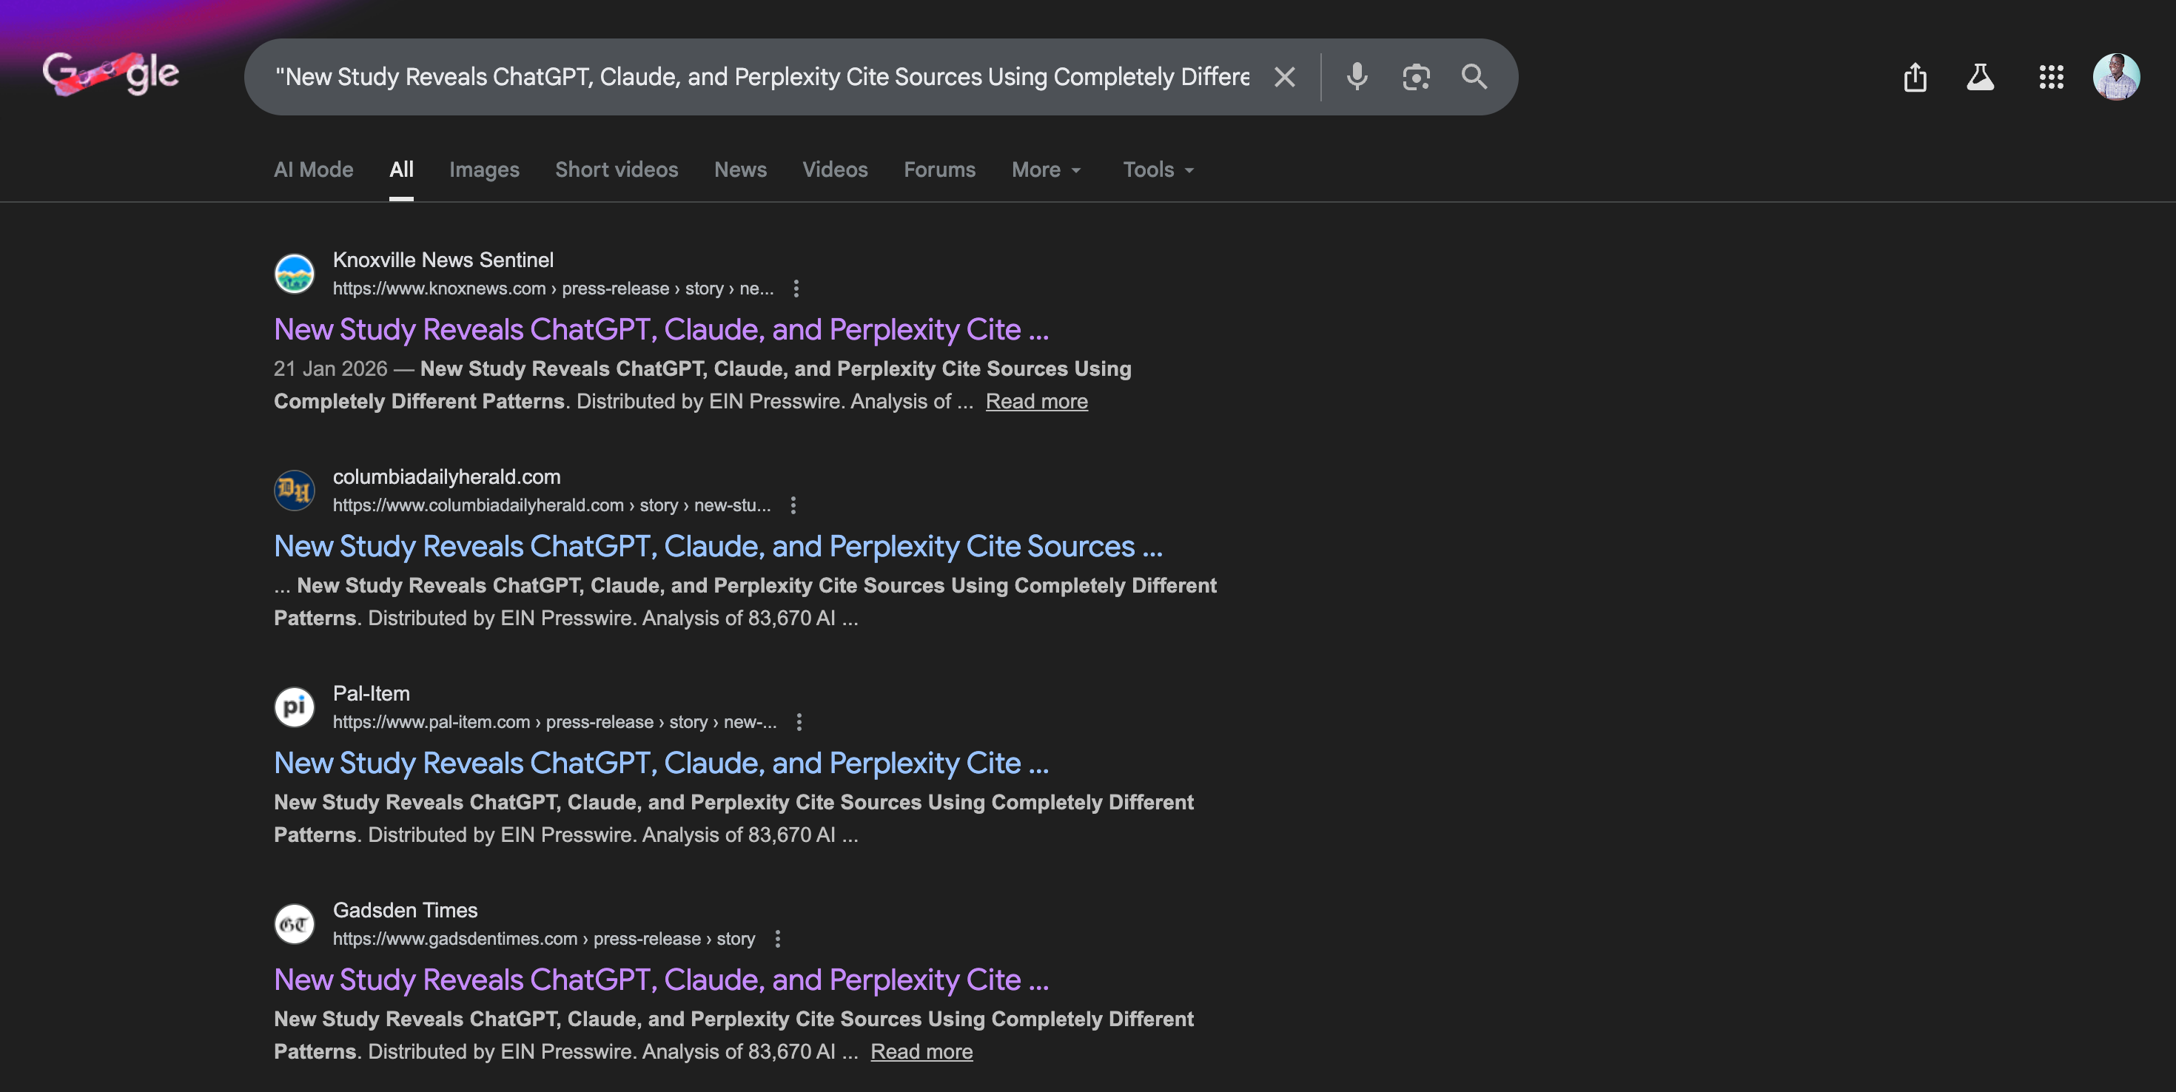Open the Google apps grid
Image resolution: width=2176 pixels, height=1092 pixels.
(2051, 78)
